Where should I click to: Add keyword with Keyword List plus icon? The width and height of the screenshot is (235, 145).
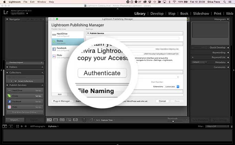point(193,57)
